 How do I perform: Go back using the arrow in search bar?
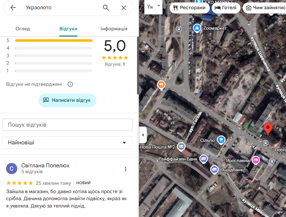[13, 8]
